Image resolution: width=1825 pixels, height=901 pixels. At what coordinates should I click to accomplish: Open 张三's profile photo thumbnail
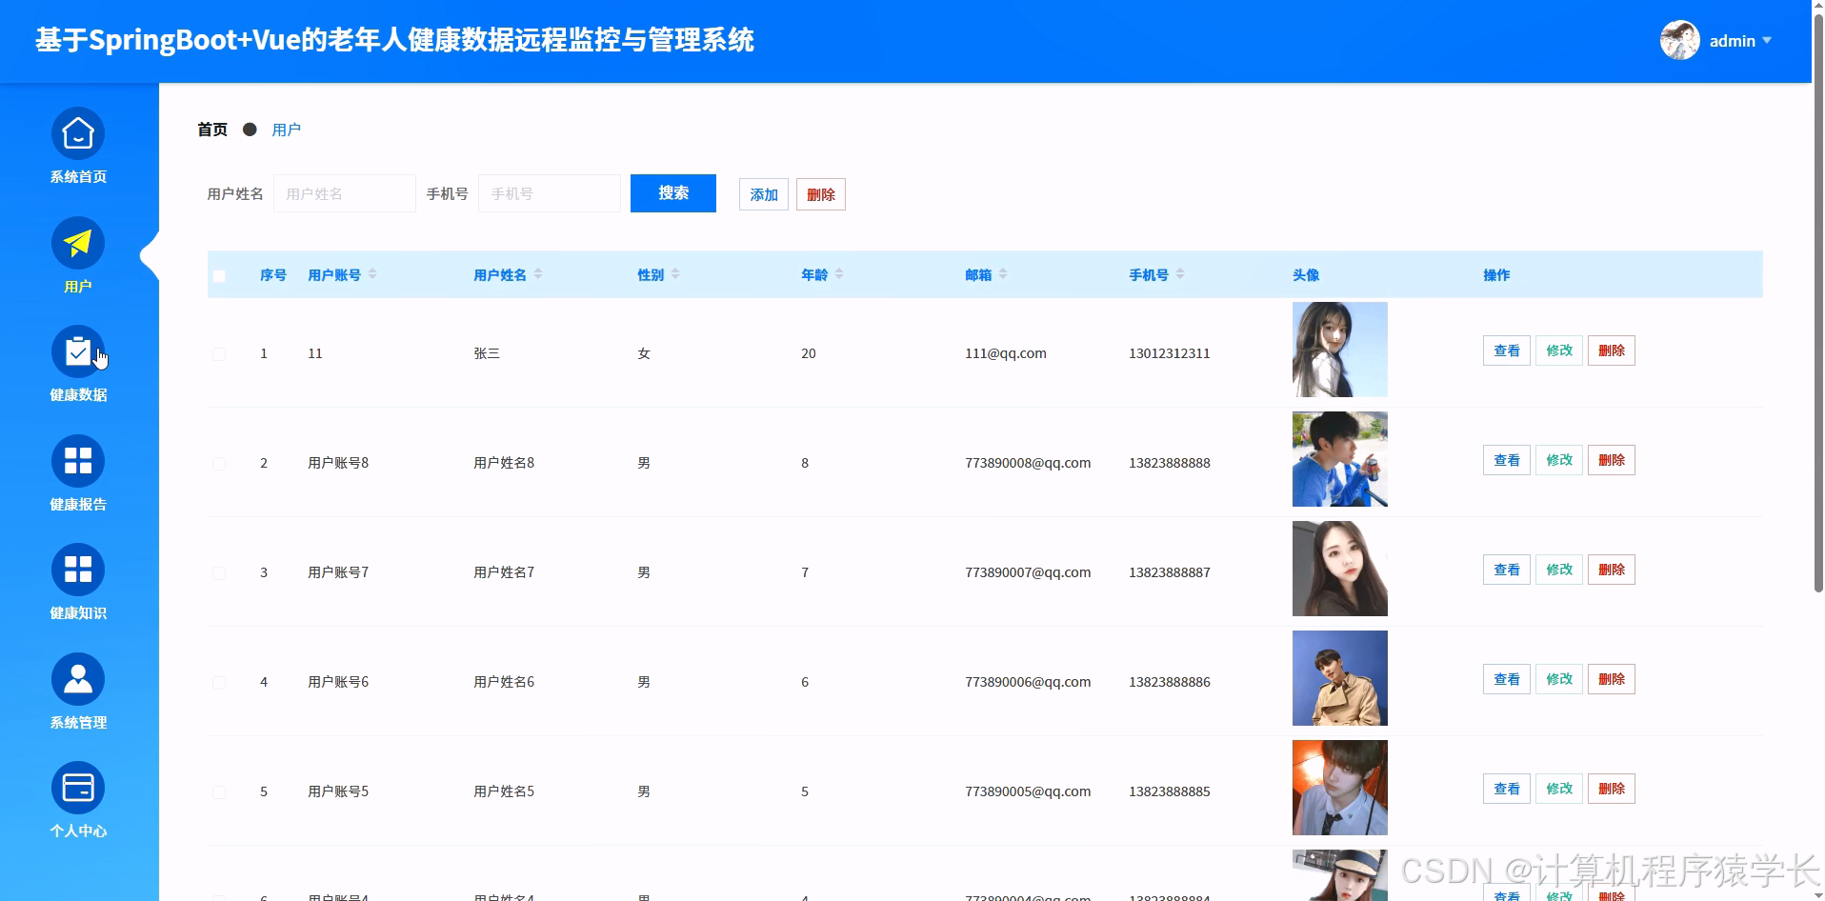[x=1339, y=349]
